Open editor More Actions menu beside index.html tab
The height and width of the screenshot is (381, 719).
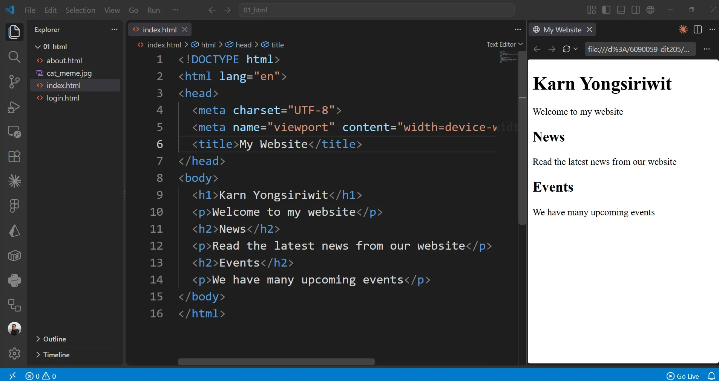click(x=518, y=29)
